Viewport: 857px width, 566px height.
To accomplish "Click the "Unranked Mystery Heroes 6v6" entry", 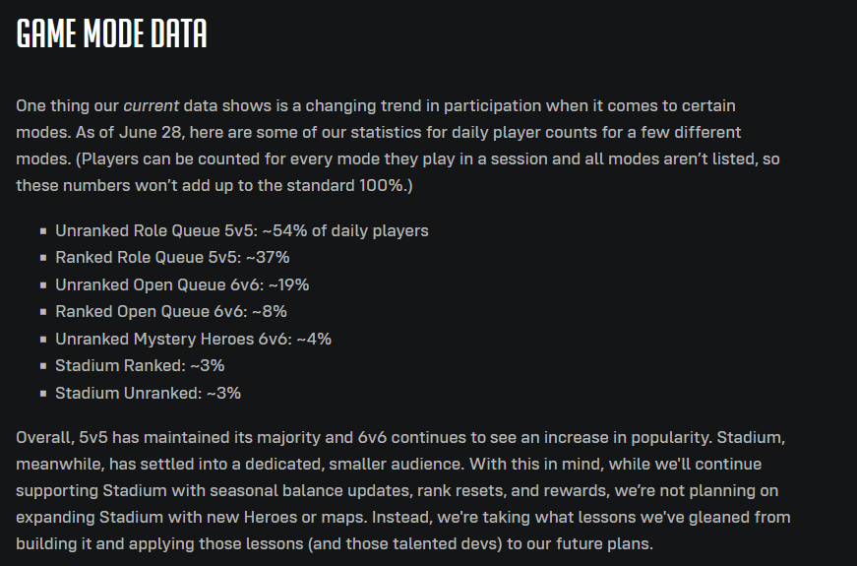I will [193, 339].
